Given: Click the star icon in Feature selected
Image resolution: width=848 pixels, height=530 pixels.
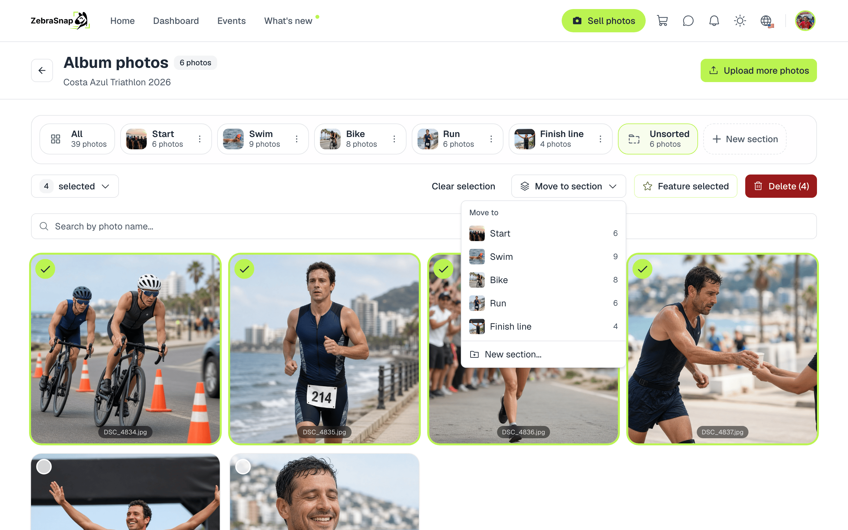Looking at the screenshot, I should coord(648,186).
